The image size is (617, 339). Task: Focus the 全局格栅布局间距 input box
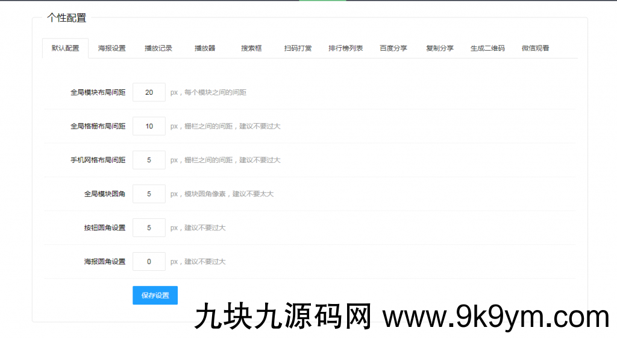click(149, 126)
